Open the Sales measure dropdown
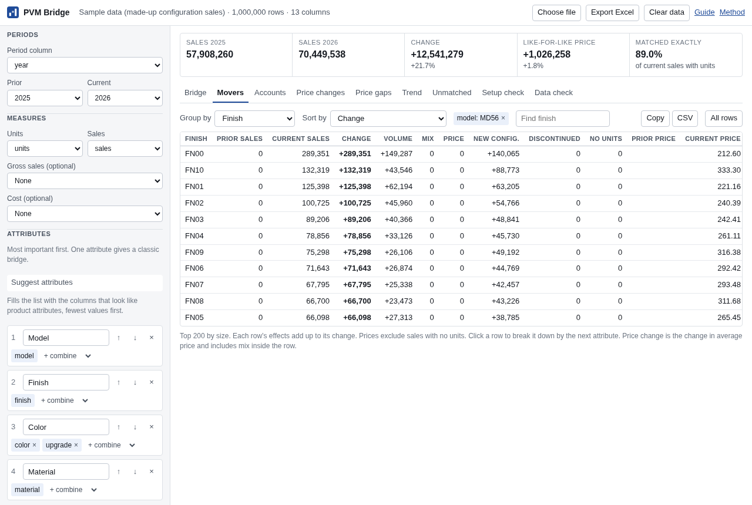Viewport: 752px width, 505px height. pos(125,149)
